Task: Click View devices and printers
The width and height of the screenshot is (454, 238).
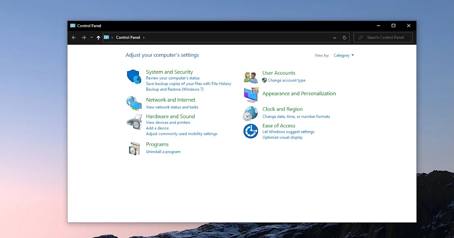Action: [168, 122]
